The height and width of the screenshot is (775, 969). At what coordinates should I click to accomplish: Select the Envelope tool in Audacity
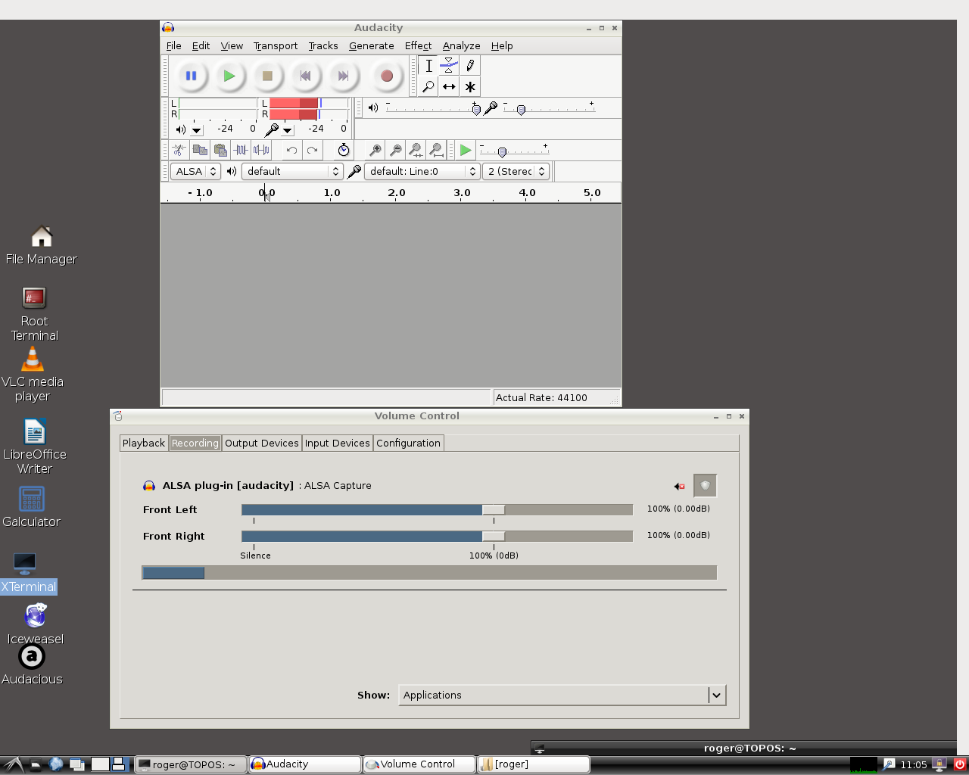coord(449,65)
